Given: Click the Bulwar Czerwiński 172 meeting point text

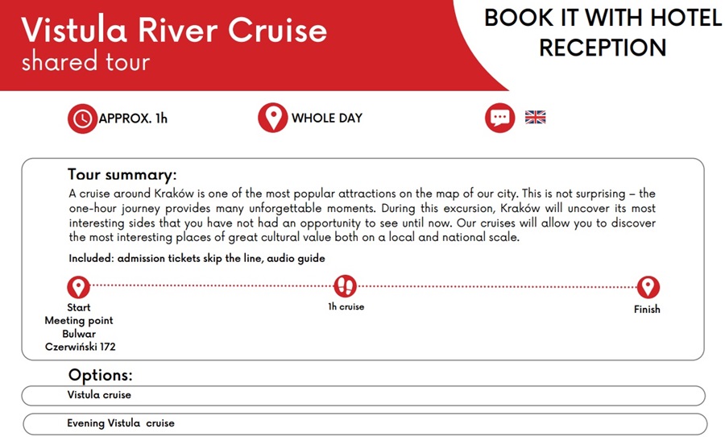Looking at the screenshot, I should click(x=79, y=340).
